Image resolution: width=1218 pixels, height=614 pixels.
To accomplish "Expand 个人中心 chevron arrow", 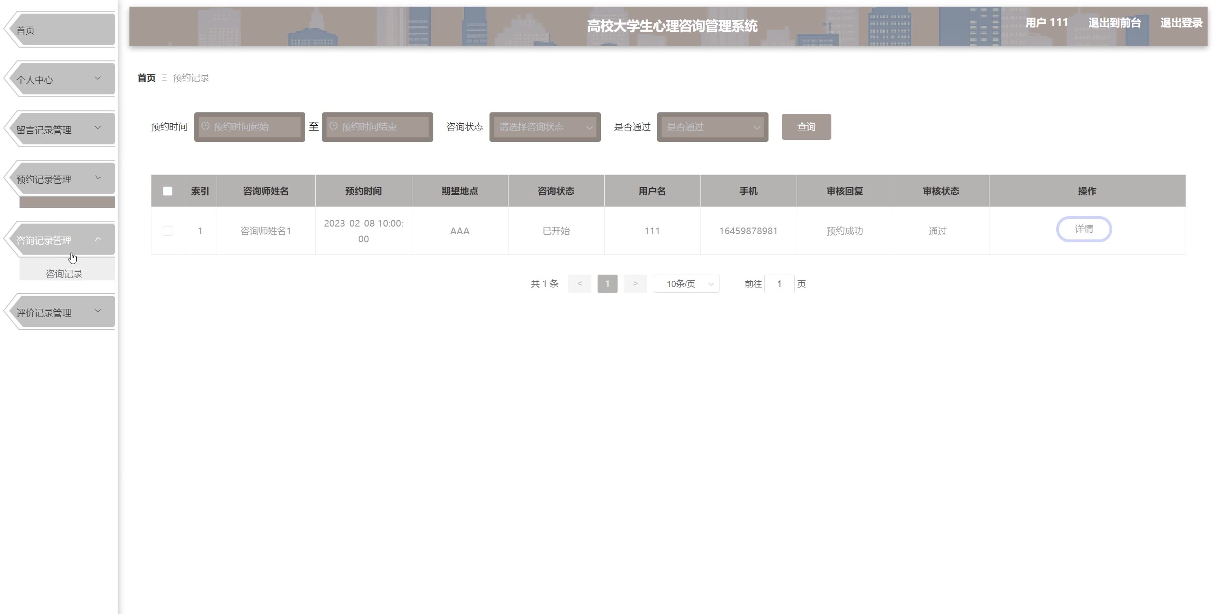I will [98, 79].
